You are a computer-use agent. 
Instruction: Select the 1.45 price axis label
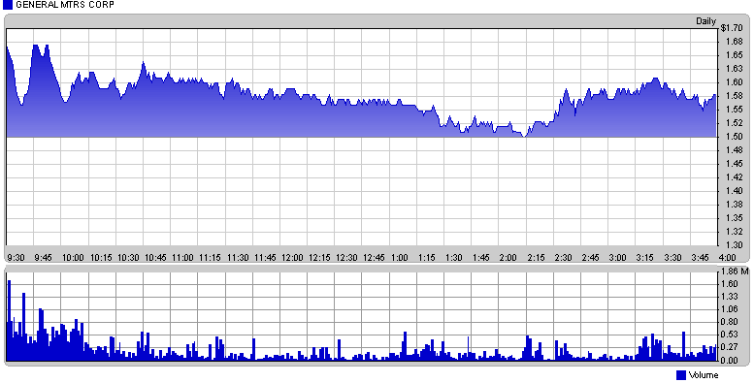pyautogui.click(x=734, y=164)
